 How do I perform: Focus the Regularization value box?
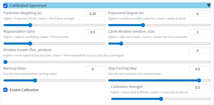pyautogui.click(x=95, y=32)
